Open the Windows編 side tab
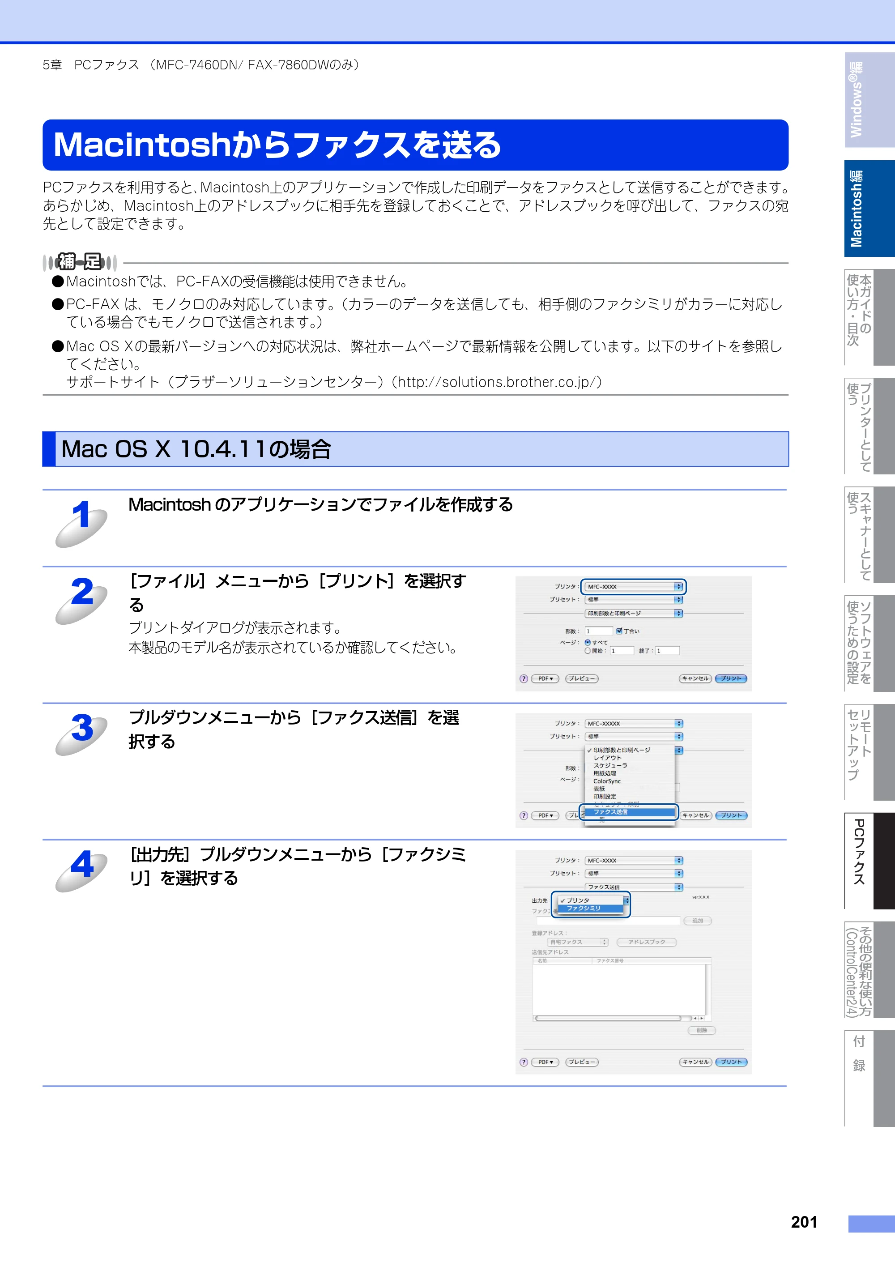The height and width of the screenshot is (1267, 895). (x=869, y=100)
